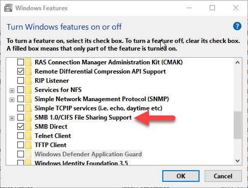Select 'Remote Differential Compression API Support' label
This screenshot has height=188, width=248.
pos(100,72)
